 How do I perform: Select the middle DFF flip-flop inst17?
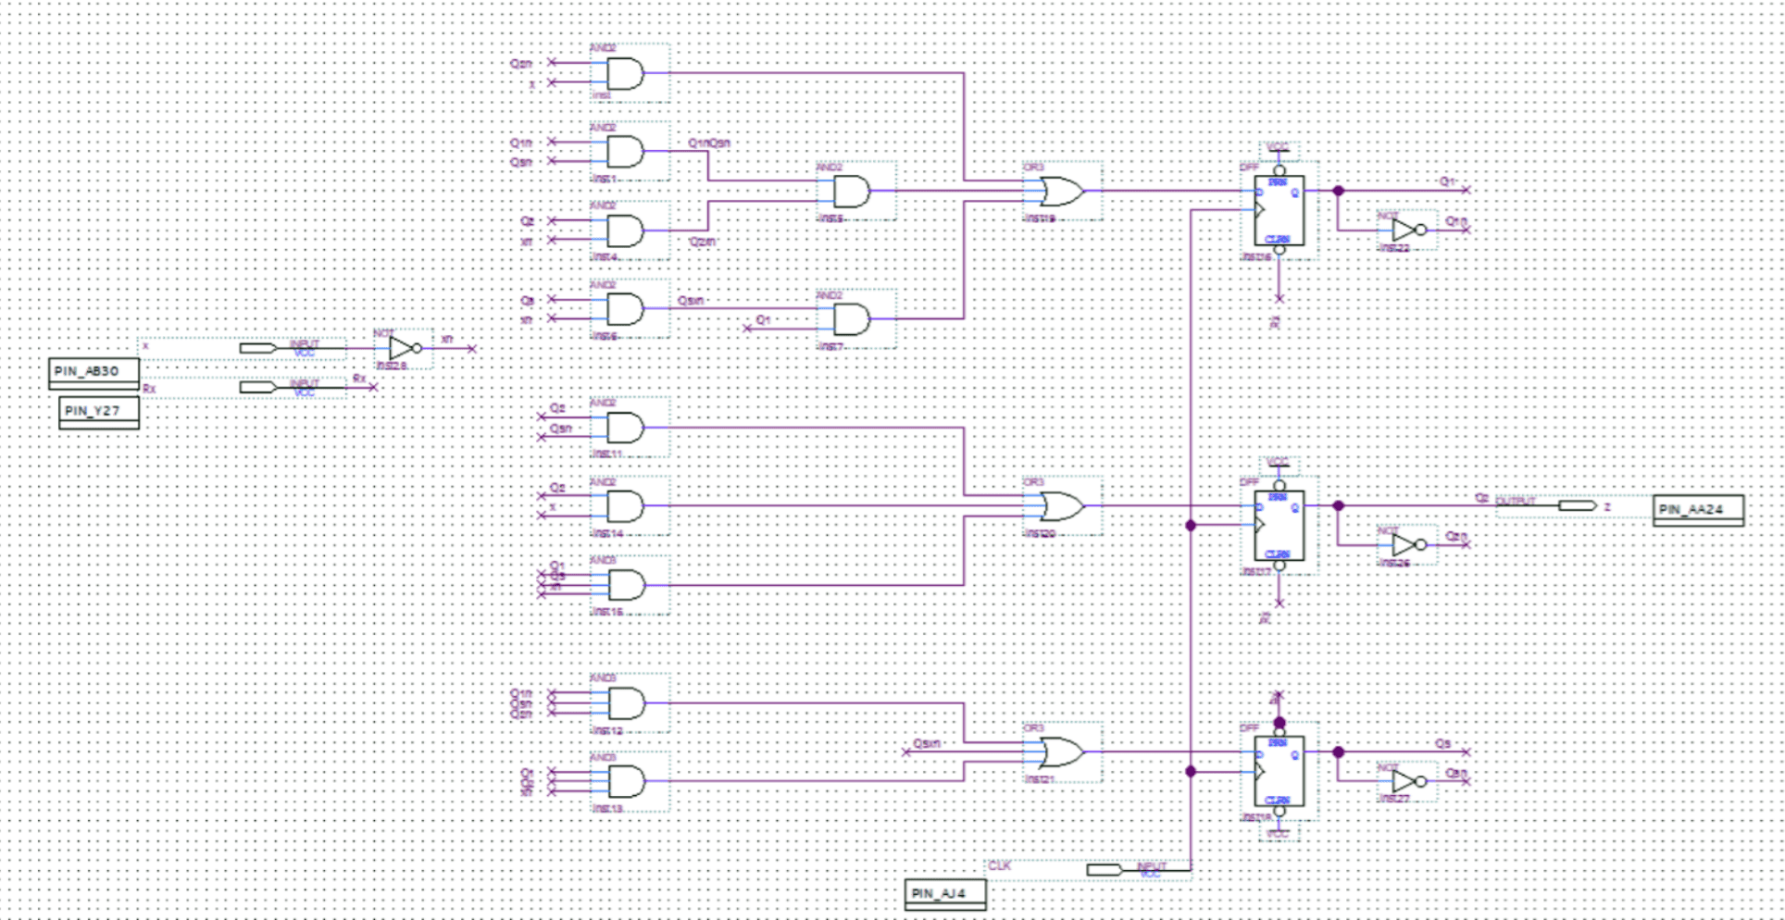[x=1279, y=526]
